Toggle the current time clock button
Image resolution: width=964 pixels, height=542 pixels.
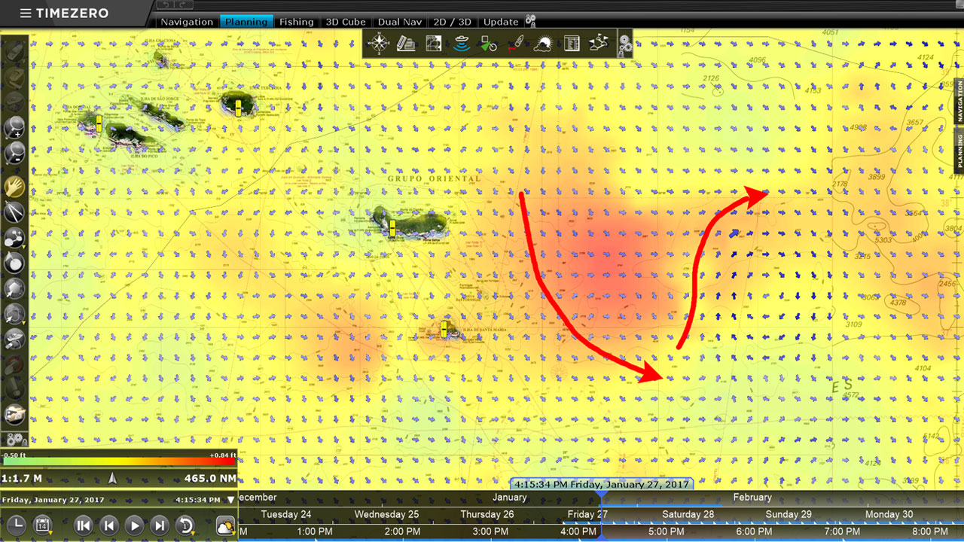[x=16, y=525]
